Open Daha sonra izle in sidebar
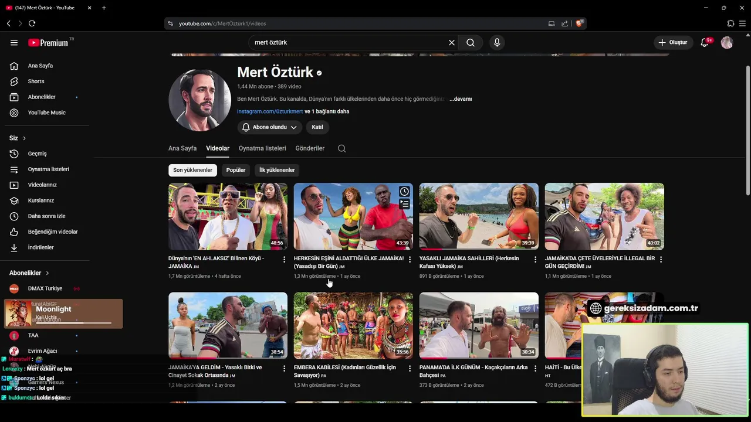 [x=47, y=216]
